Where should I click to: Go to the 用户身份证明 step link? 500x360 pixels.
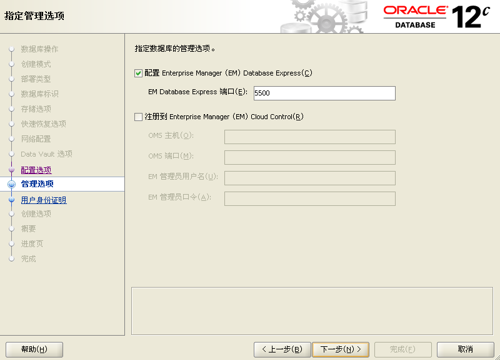44,200
